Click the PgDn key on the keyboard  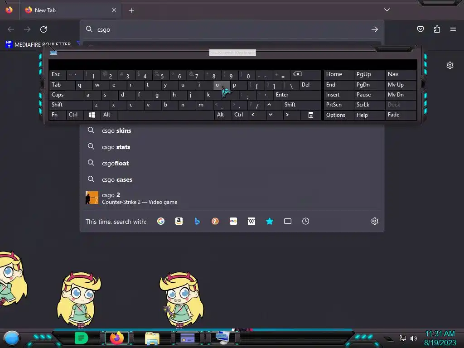click(x=369, y=85)
